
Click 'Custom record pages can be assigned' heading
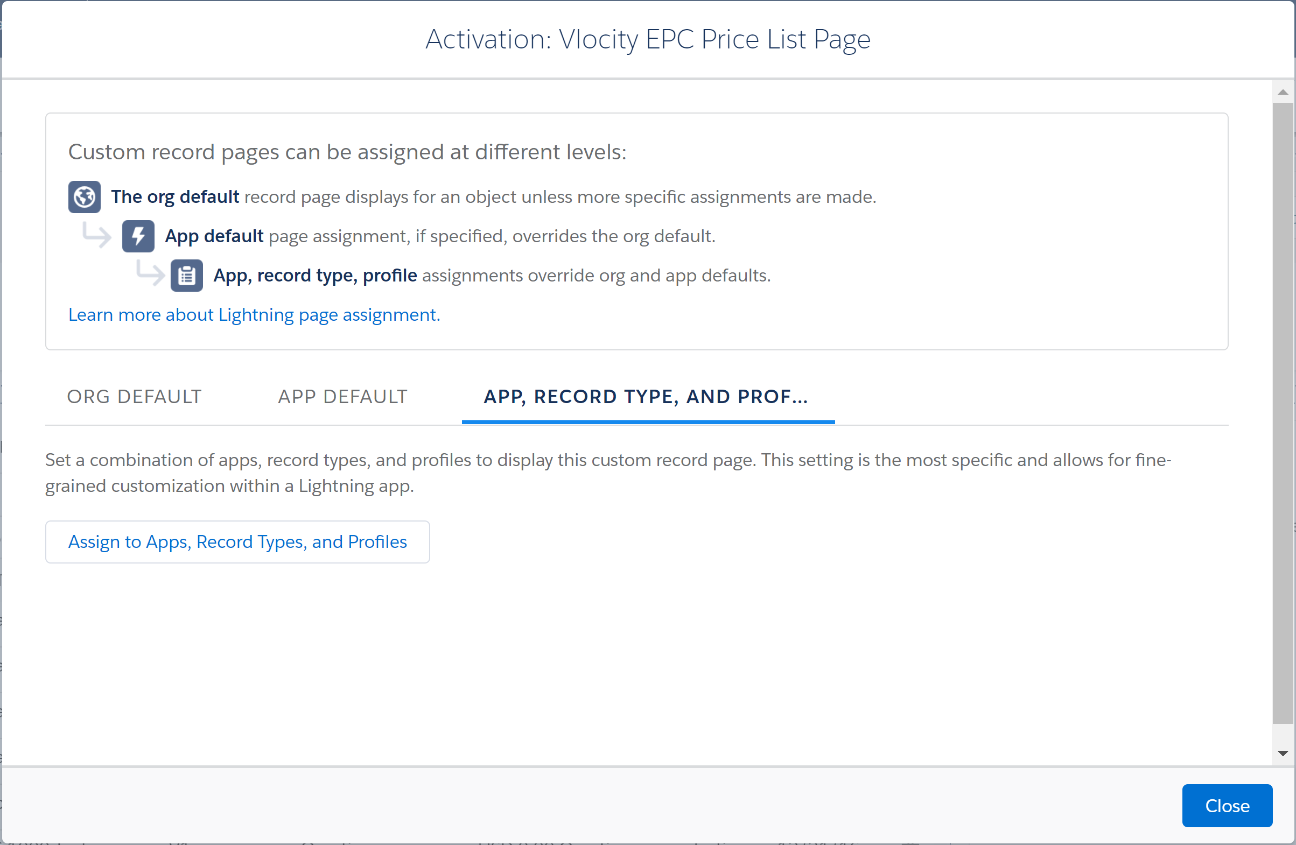tap(347, 152)
